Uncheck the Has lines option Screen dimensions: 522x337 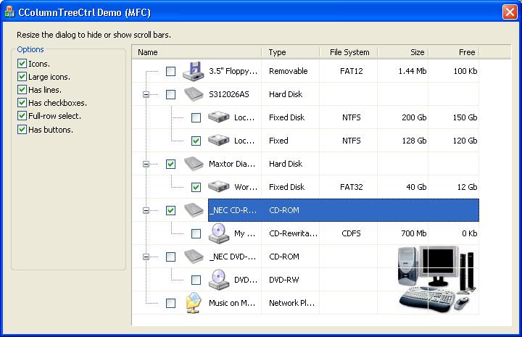(22, 90)
